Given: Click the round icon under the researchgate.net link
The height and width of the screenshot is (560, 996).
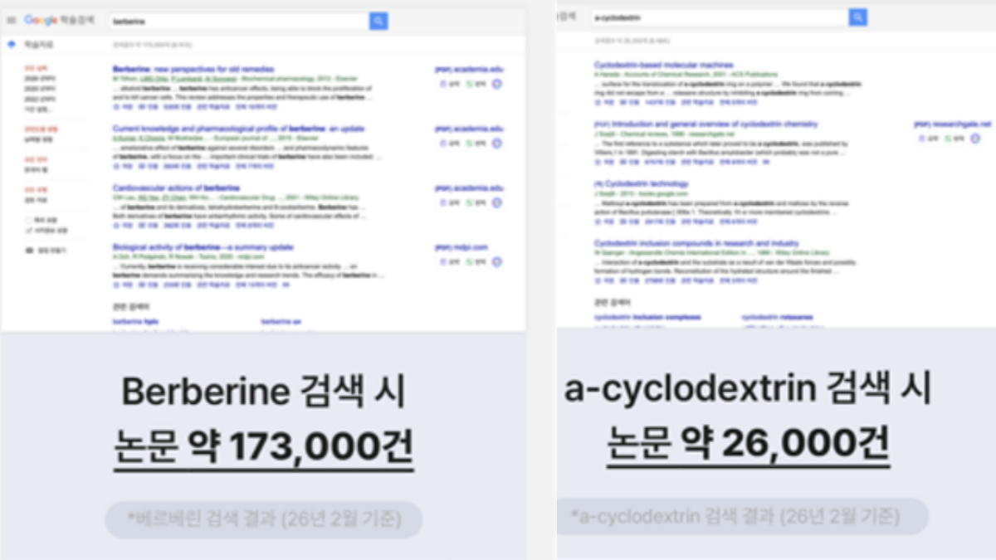Looking at the screenshot, I should point(976,139).
